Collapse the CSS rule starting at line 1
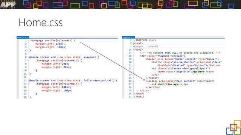Viewport: 241px width, 135px height. (x=29, y=40)
